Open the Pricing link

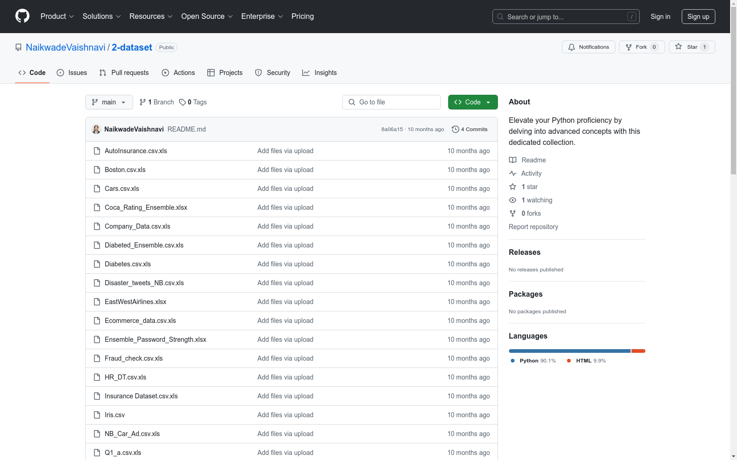[x=303, y=16]
